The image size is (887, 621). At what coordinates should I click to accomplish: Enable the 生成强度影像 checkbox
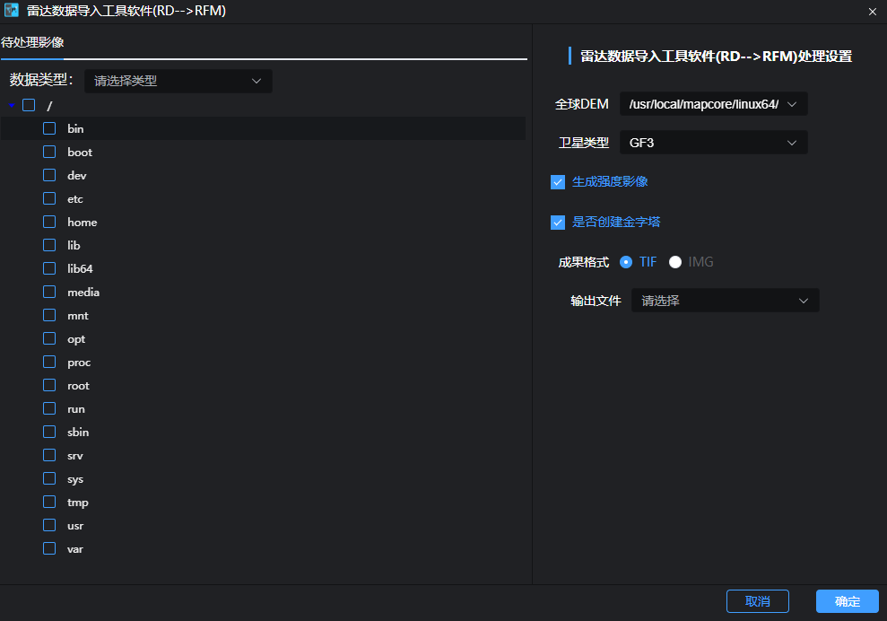pyautogui.click(x=557, y=181)
